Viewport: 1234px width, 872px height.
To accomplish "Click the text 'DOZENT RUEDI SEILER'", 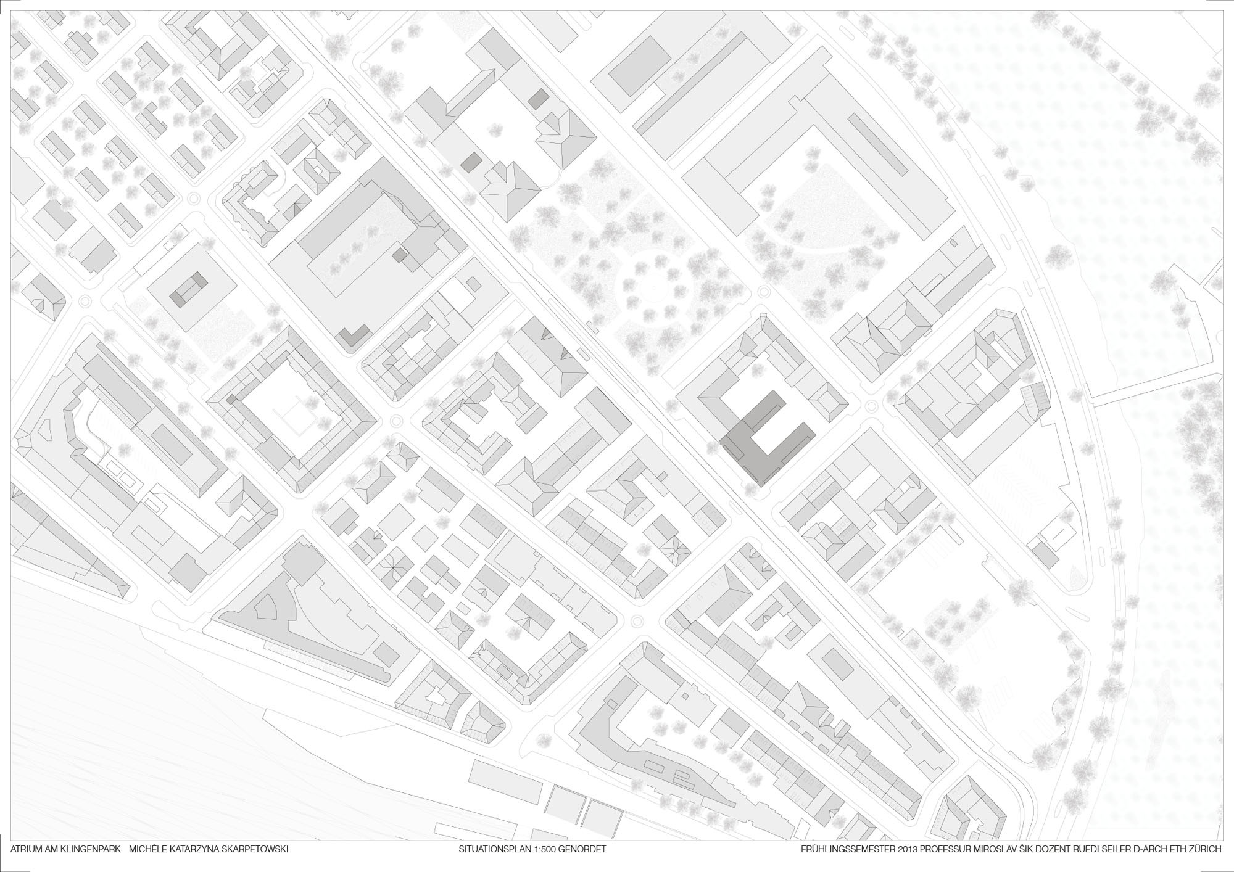I will [x=1085, y=849].
